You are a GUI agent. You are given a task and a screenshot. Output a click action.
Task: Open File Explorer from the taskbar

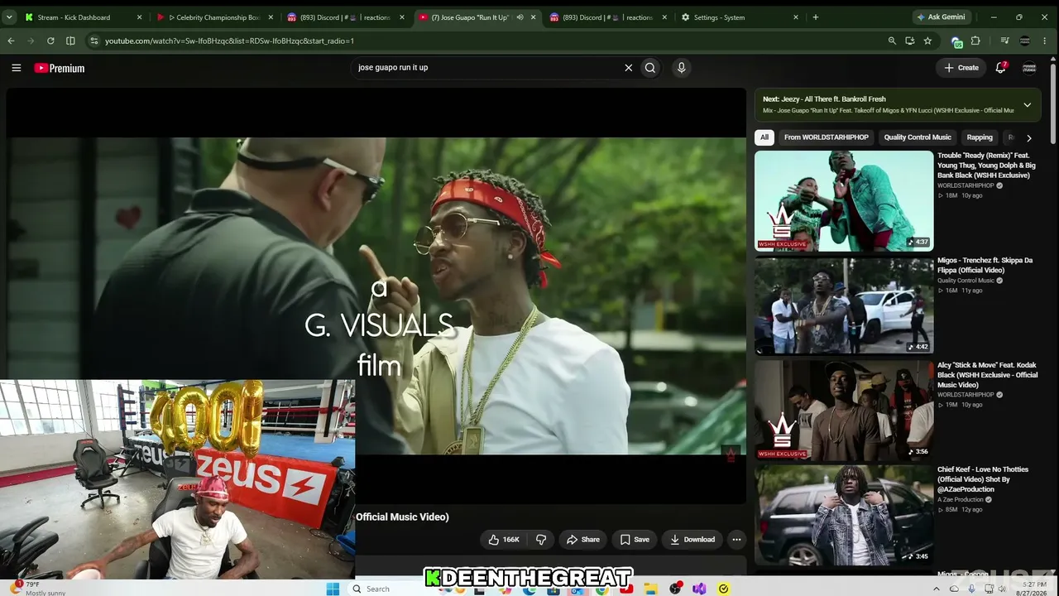click(651, 589)
